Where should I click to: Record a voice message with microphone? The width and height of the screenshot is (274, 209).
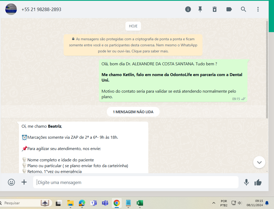point(246,182)
